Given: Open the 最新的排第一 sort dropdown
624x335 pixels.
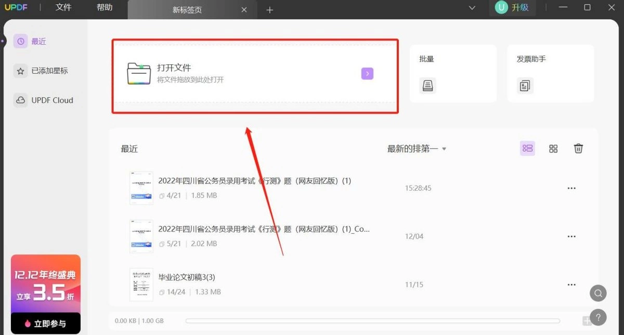Looking at the screenshot, I should click(x=417, y=149).
